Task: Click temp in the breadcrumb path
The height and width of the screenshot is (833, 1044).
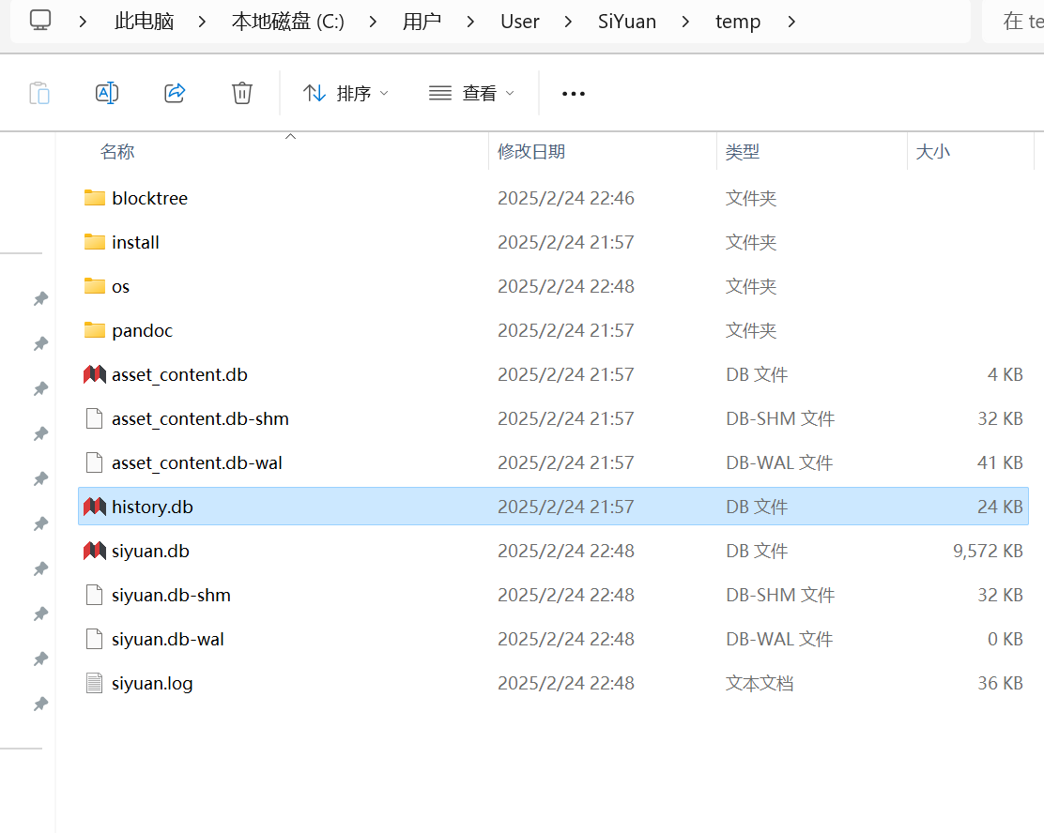Action: point(738,22)
